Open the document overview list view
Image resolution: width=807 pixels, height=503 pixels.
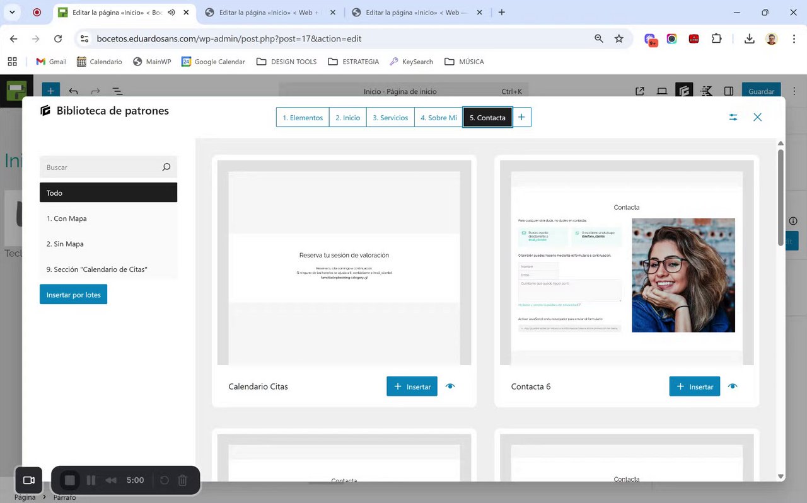[117, 91]
